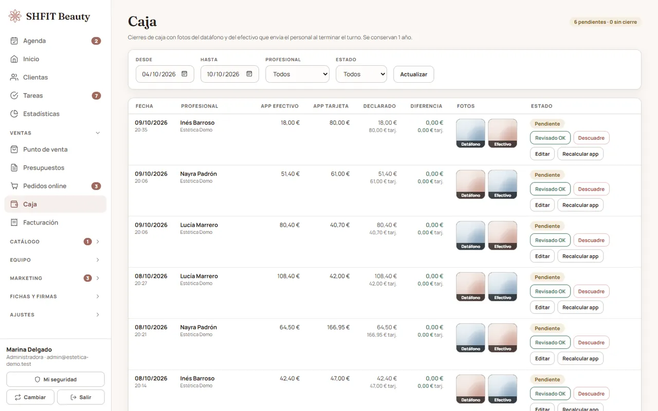Click the 166,95 € App tarjeta amount
This screenshot has height=411, width=658.
pos(338,327)
